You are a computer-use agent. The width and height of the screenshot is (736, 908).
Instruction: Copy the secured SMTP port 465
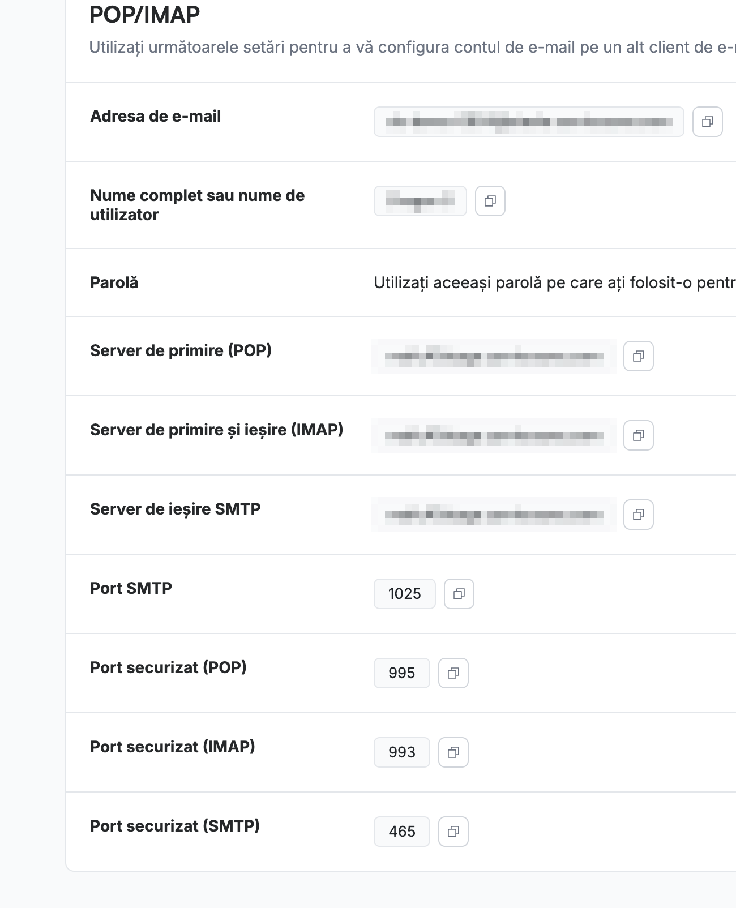(453, 832)
